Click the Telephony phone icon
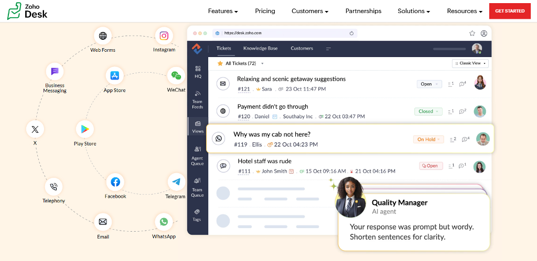Image resolution: width=537 pixels, height=261 pixels. pyautogui.click(x=54, y=187)
